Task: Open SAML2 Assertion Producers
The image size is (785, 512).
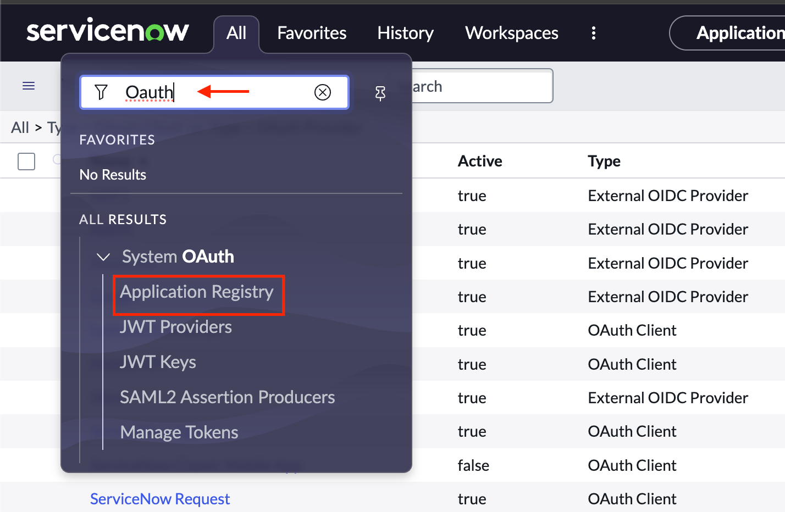Action: tap(228, 397)
